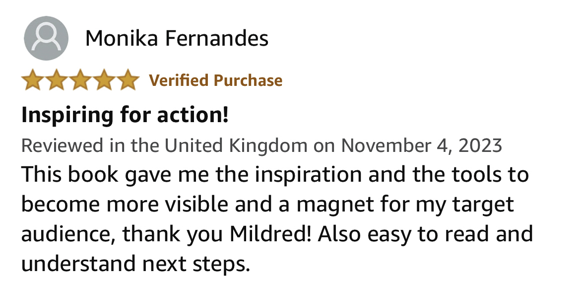This screenshot has height=281, width=585.
Task: Click the gray profile avatar icon
Action: (46, 38)
